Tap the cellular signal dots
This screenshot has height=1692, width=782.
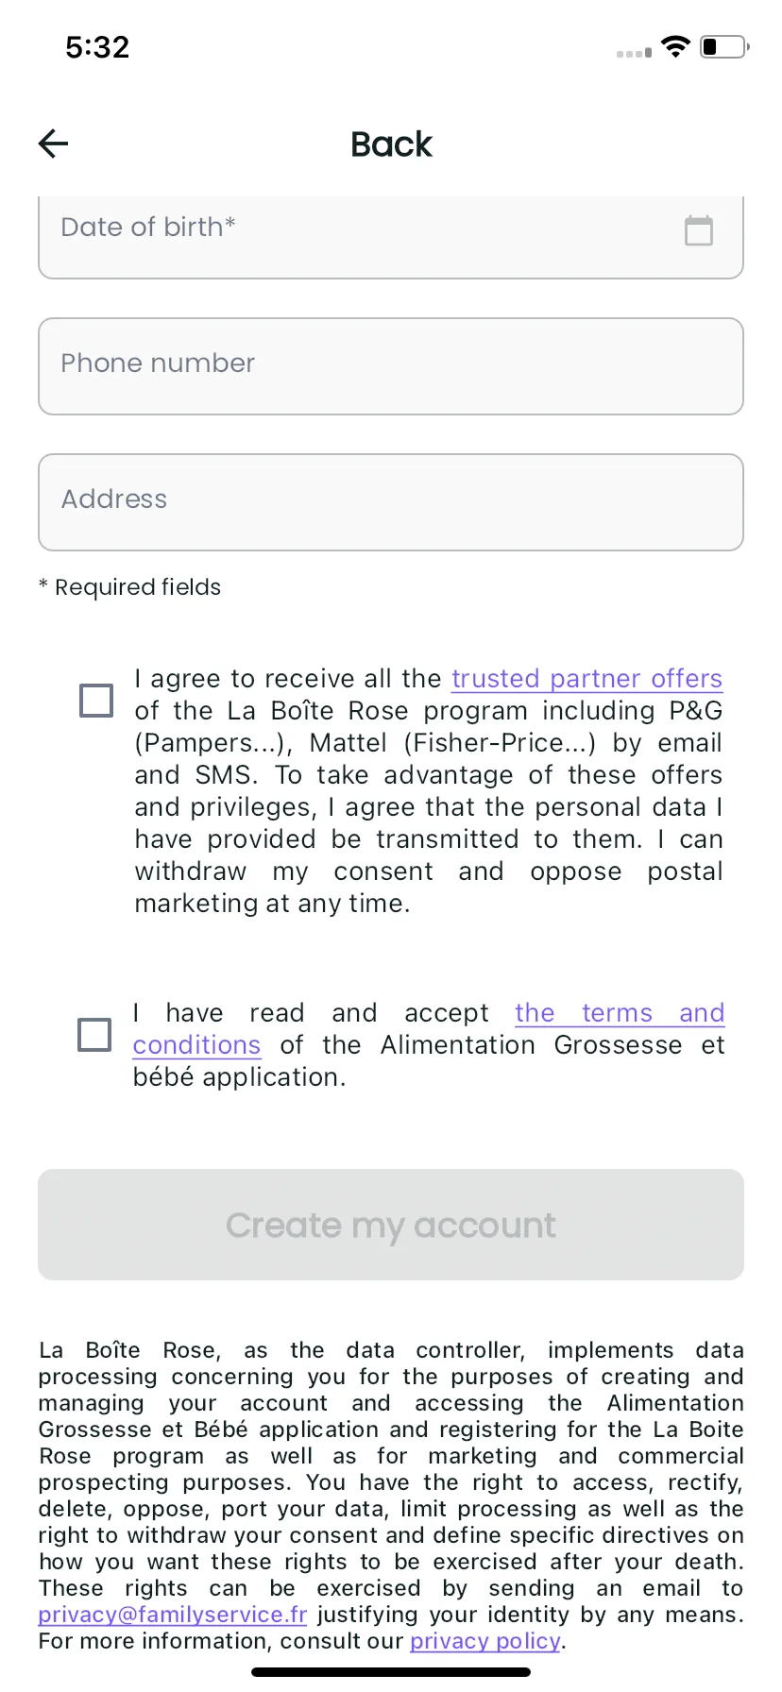pos(634,53)
